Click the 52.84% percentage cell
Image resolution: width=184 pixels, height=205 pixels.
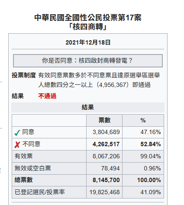click(151, 144)
